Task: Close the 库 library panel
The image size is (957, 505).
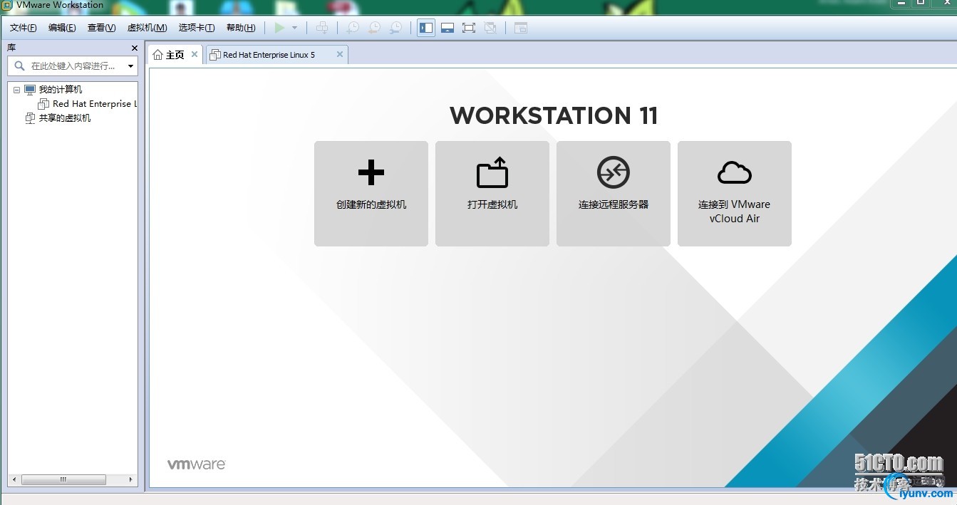Action: pos(135,48)
